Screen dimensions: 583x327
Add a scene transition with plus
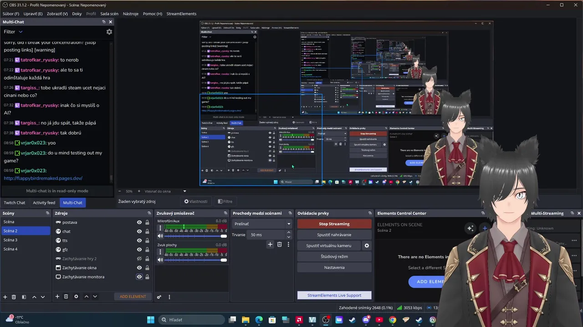tap(270, 244)
